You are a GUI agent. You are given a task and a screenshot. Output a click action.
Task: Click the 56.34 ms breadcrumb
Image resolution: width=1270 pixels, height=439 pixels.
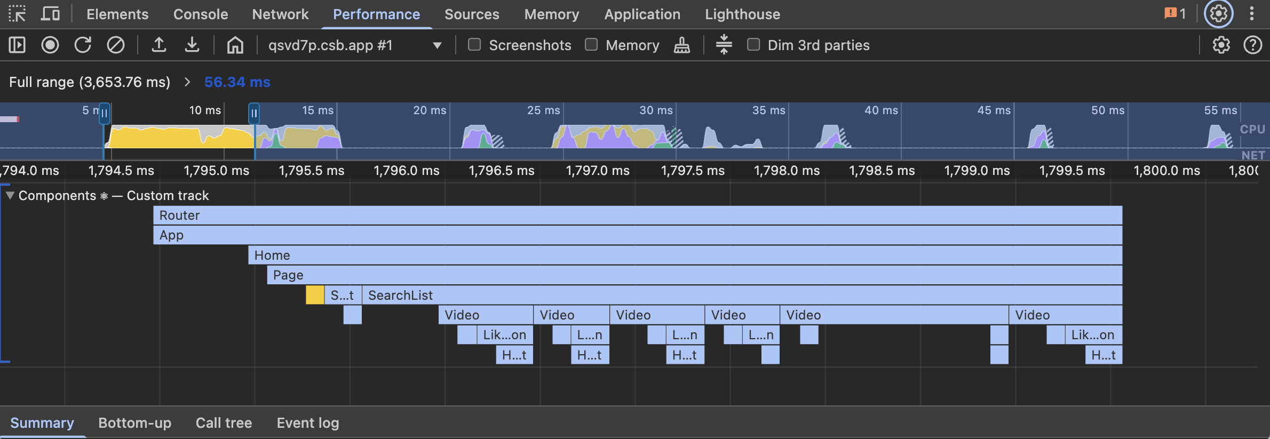click(x=237, y=82)
